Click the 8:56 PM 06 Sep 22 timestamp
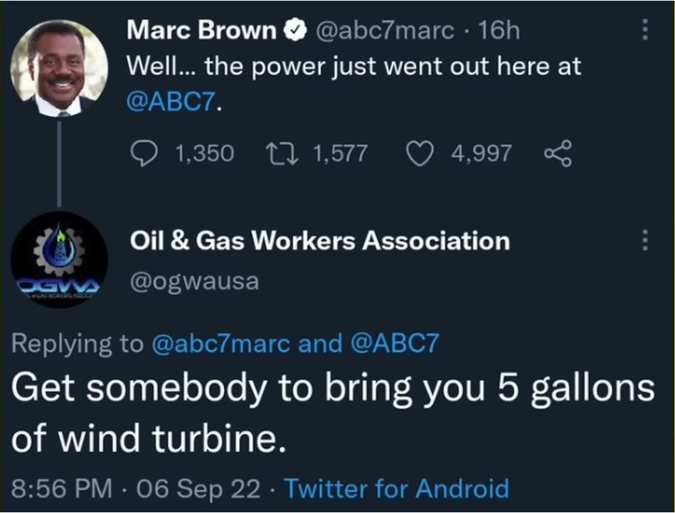675x513 pixels. [139, 489]
